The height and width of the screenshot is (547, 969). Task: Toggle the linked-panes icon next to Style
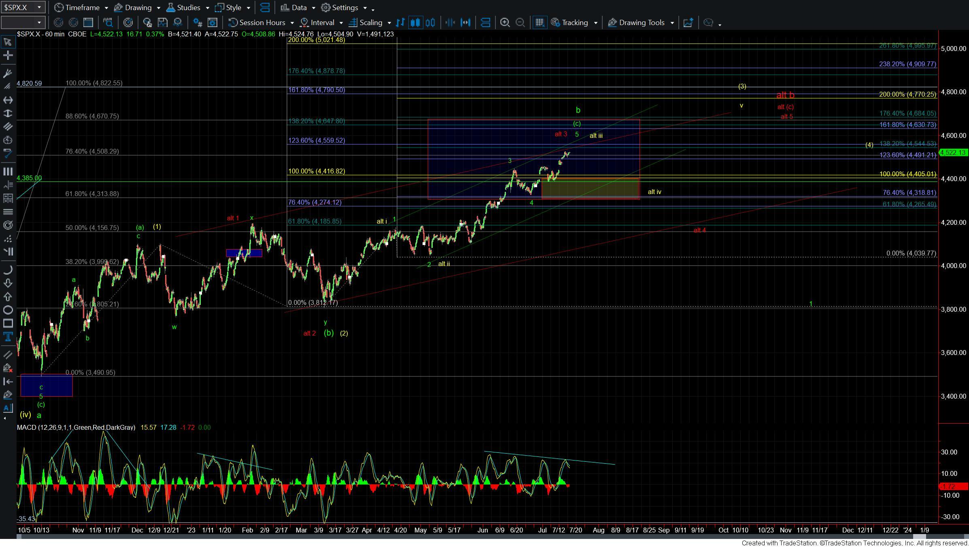pos(265,8)
